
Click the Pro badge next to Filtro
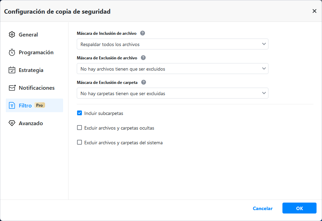[x=40, y=105]
